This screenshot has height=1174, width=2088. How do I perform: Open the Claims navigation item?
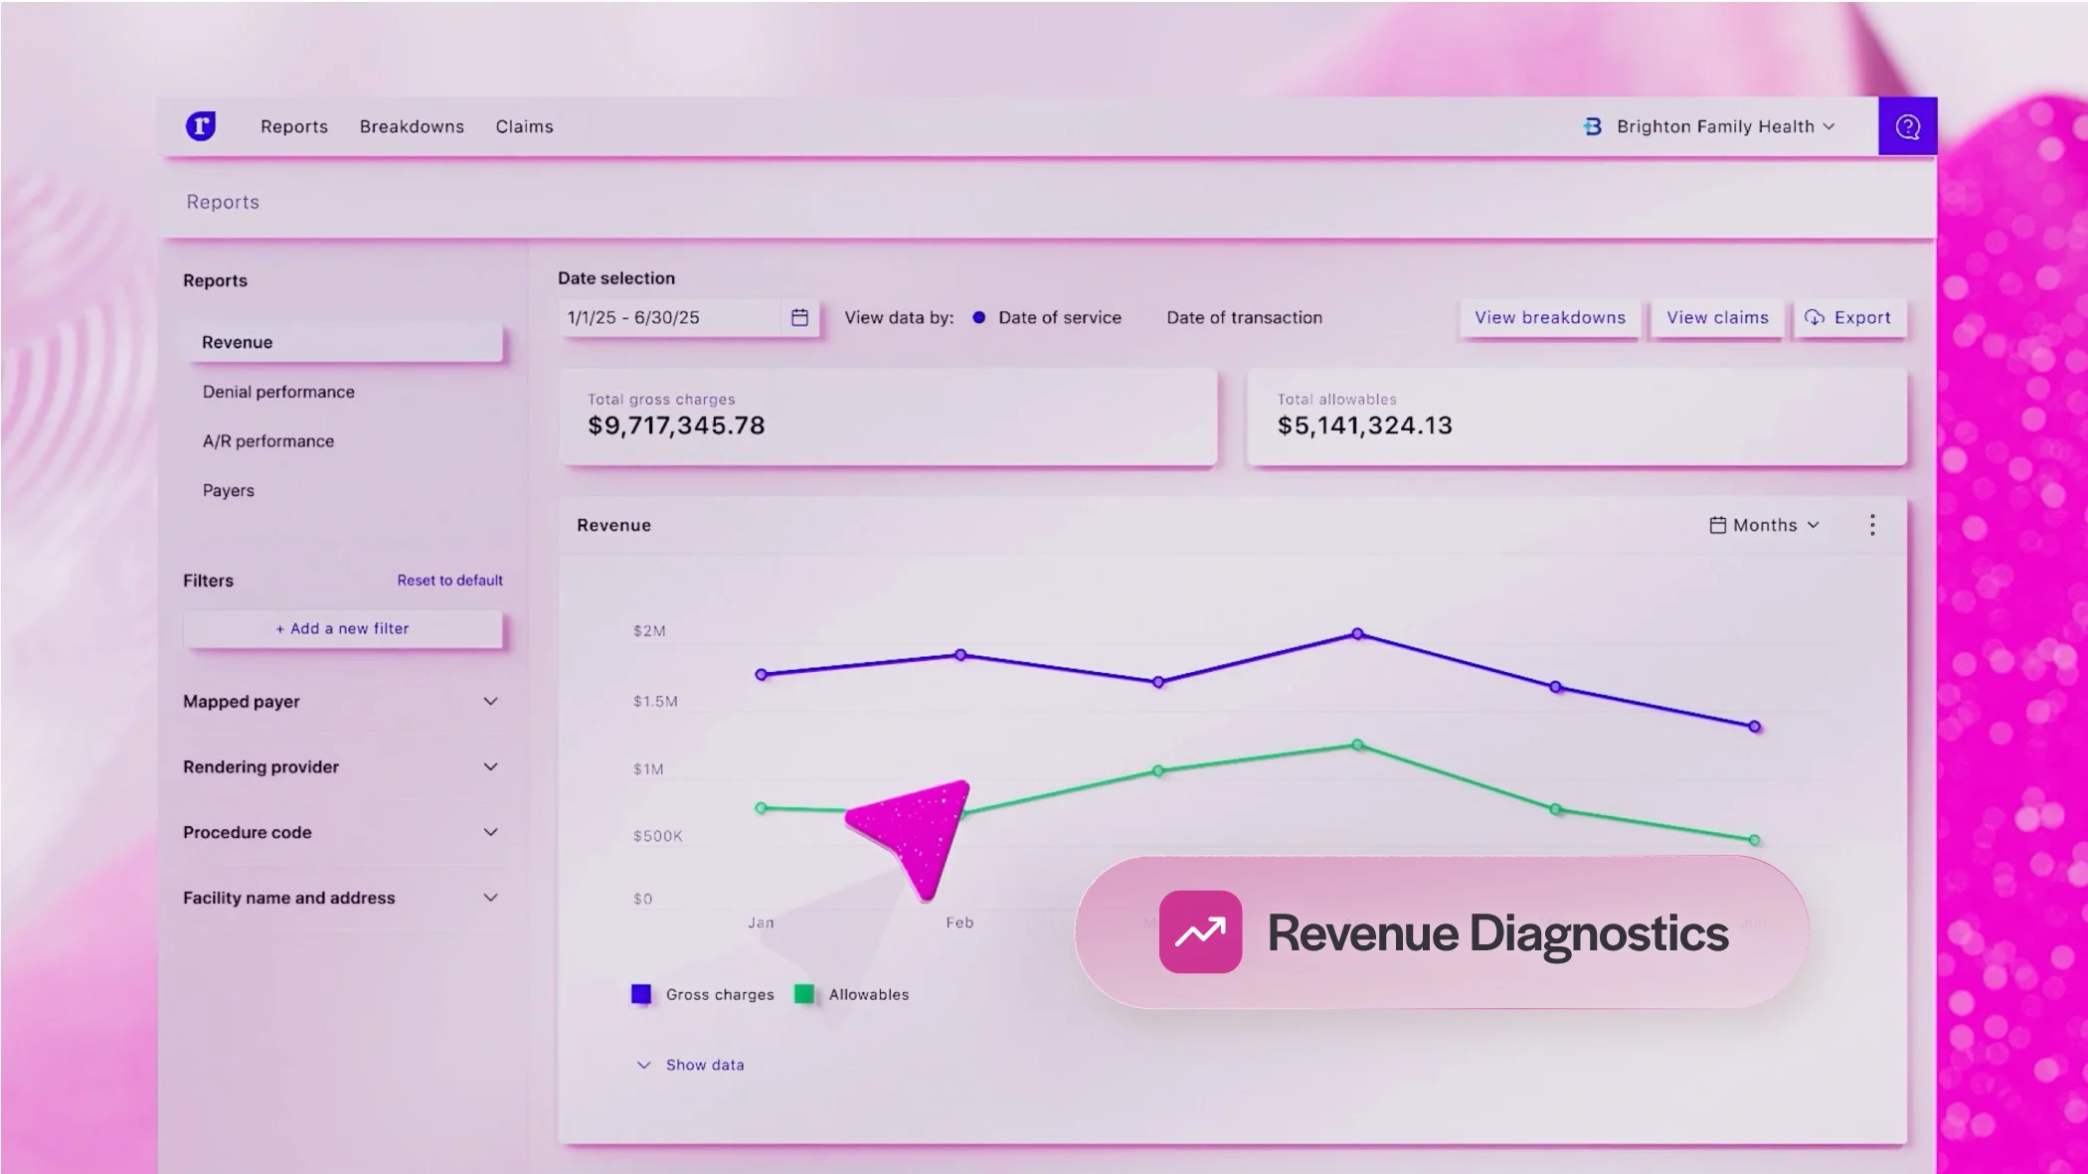pos(524,126)
